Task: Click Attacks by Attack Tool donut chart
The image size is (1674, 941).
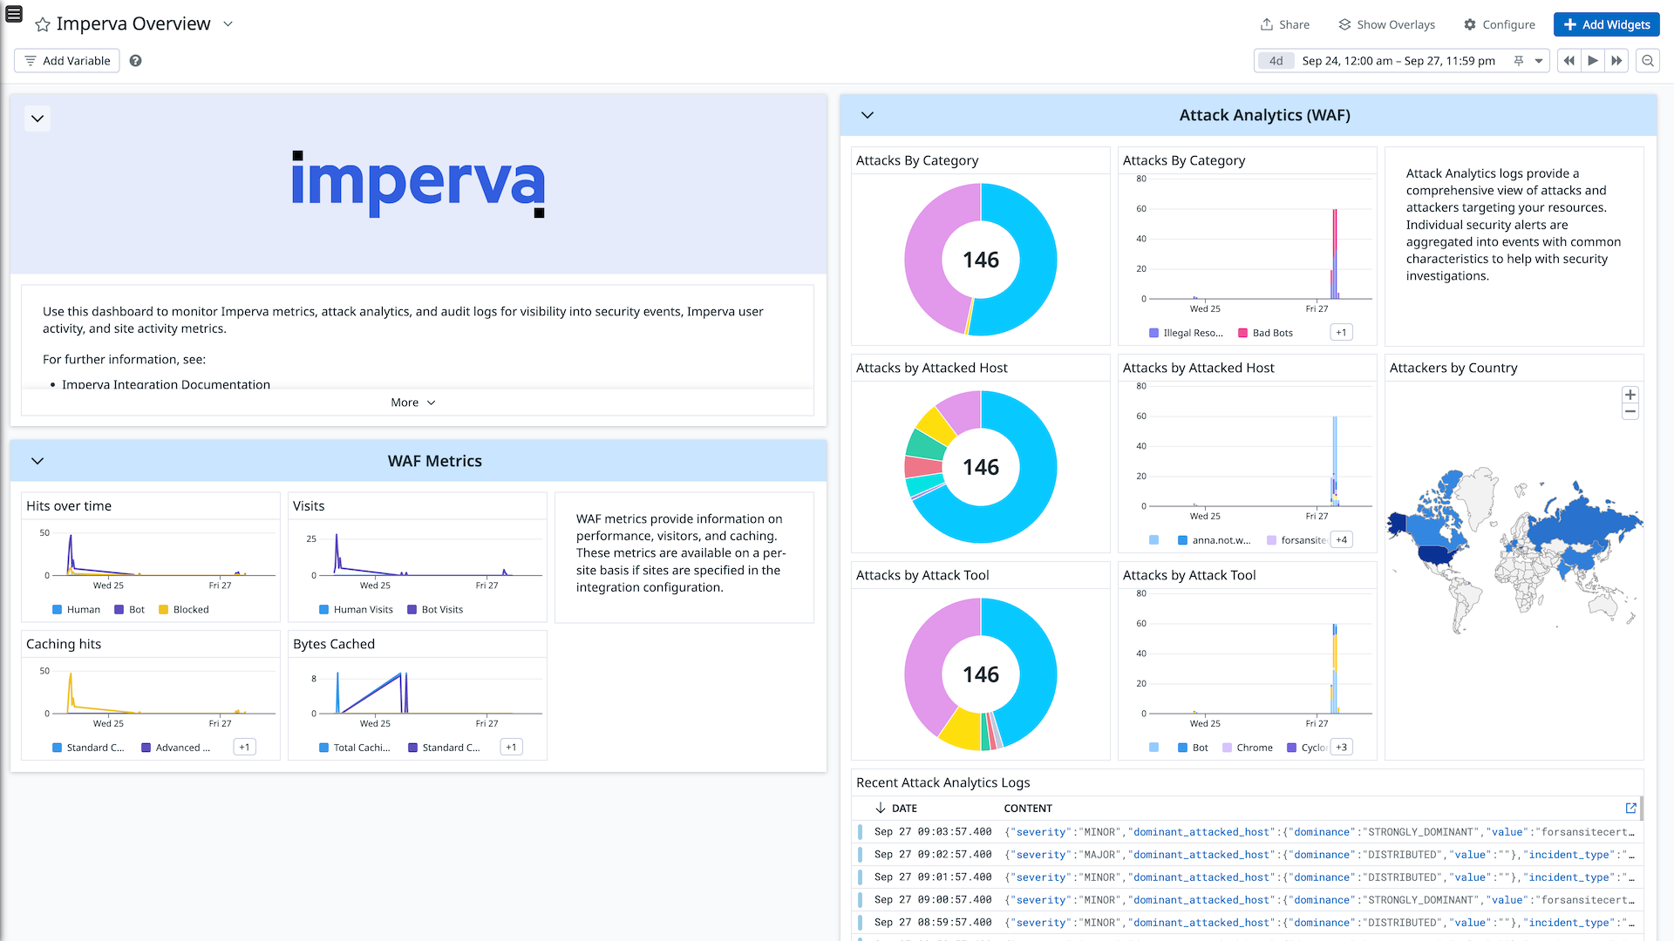Action: tap(981, 674)
